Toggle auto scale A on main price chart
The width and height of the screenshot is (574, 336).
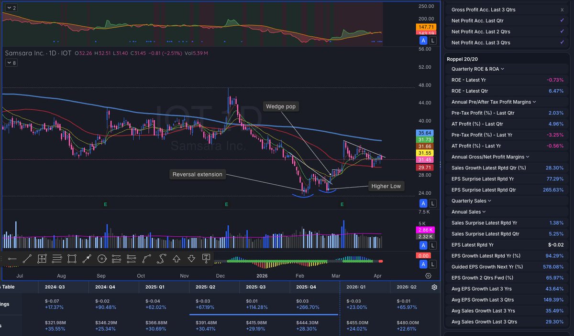pyautogui.click(x=423, y=204)
